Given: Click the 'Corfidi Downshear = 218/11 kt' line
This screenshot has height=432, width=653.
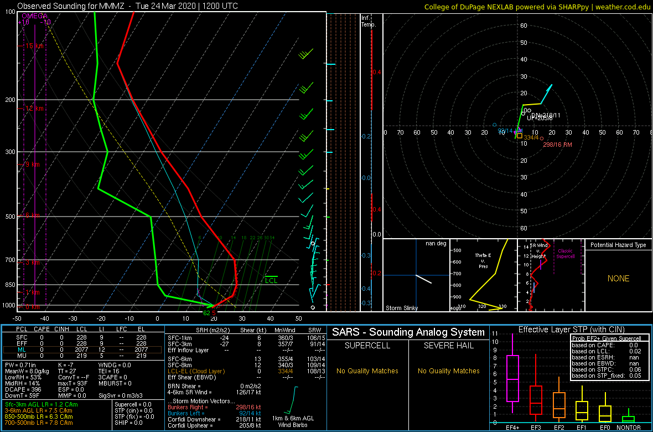Looking at the screenshot, I should 214,419.
